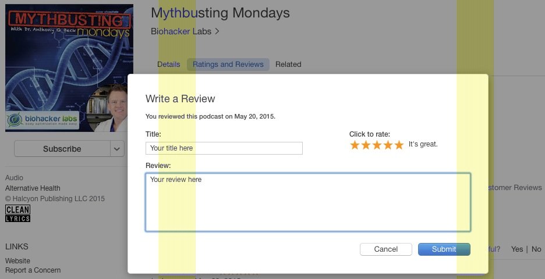Viewport: 545px width, 279px height.
Task: Open the podcast Website link
Action: (17, 260)
